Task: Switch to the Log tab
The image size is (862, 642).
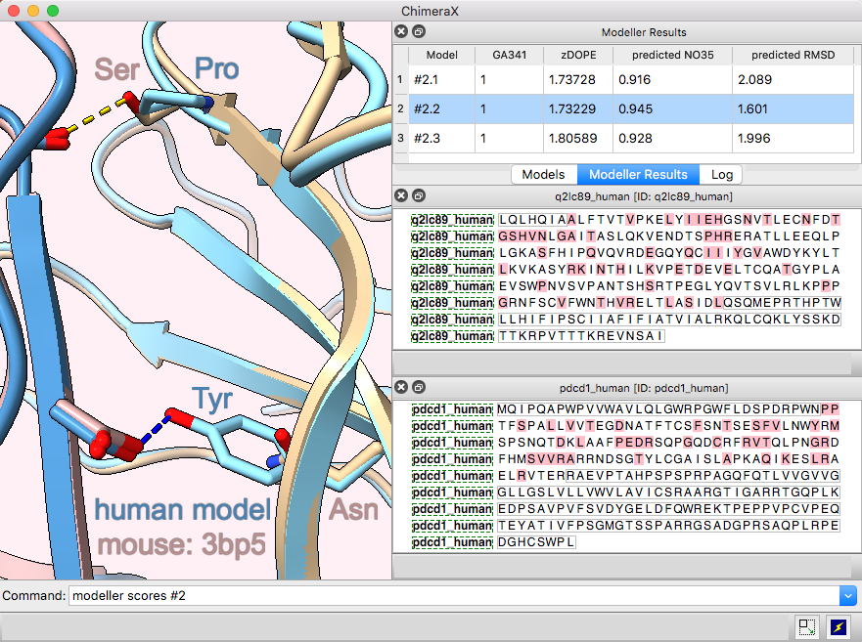Action: [x=721, y=175]
